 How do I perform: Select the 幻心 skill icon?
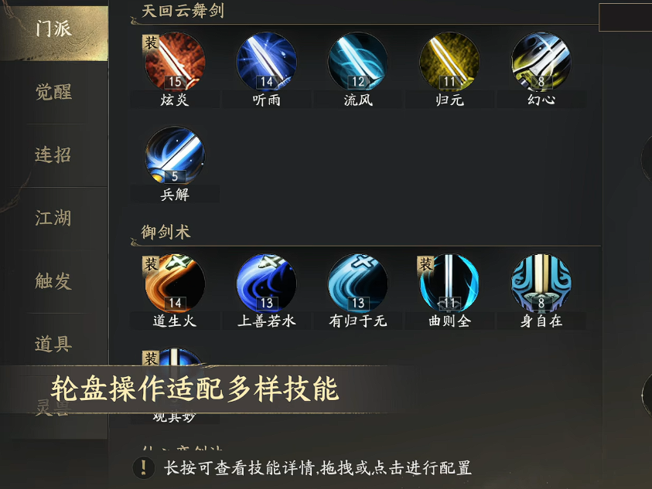541,62
